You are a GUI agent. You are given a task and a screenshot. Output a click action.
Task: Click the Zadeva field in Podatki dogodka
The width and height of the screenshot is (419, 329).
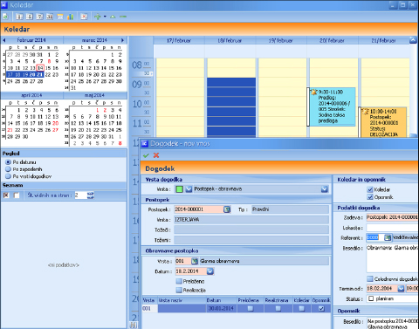coord(392,217)
